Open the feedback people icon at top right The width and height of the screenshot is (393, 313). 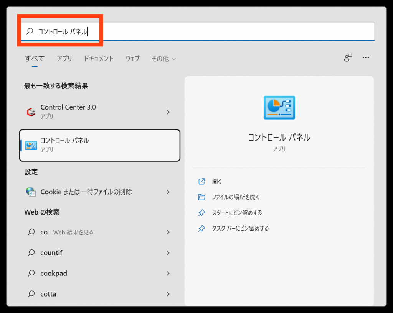348,58
